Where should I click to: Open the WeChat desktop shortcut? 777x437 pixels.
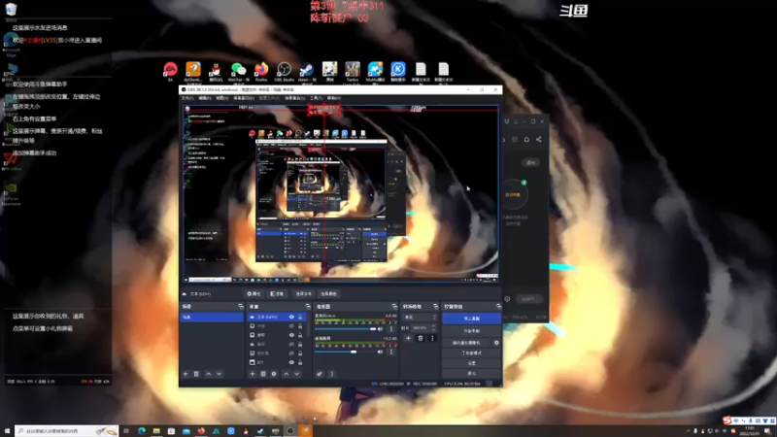[238, 70]
